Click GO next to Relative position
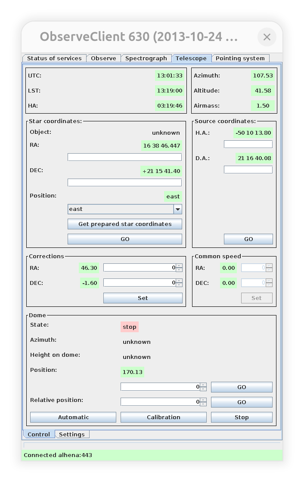 pyautogui.click(x=242, y=402)
